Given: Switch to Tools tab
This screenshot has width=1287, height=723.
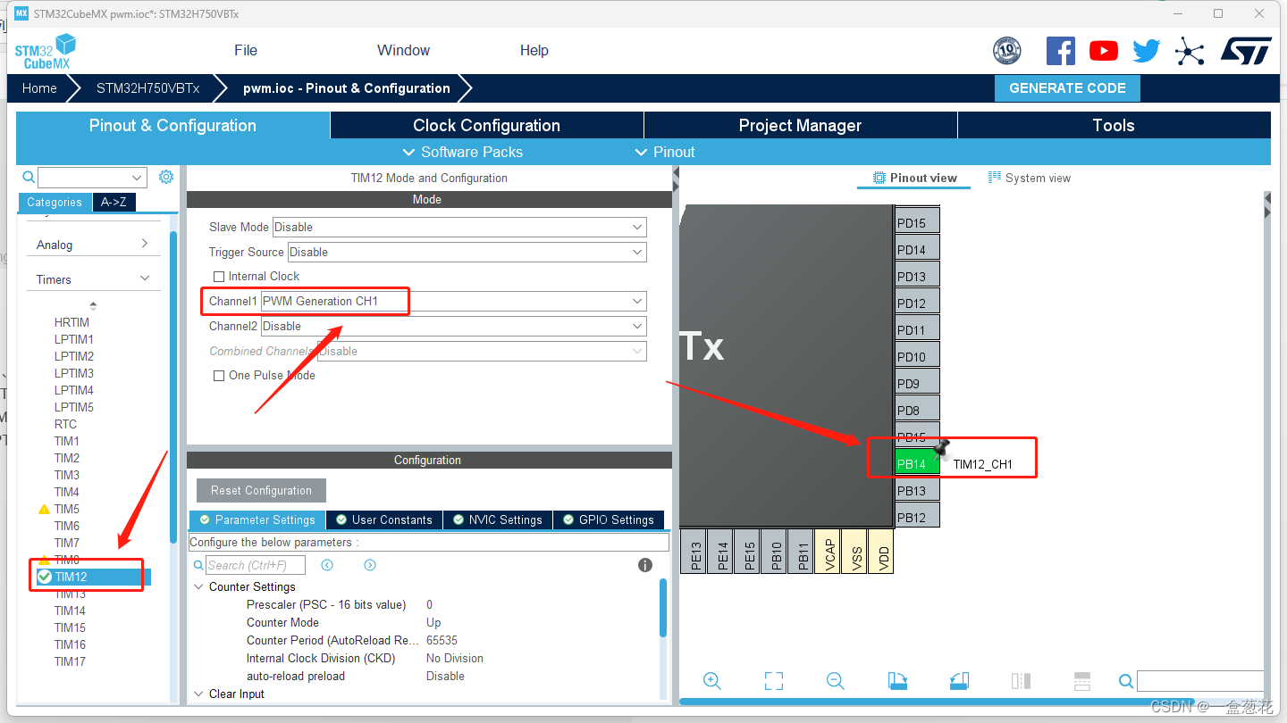Looking at the screenshot, I should click(1114, 125).
